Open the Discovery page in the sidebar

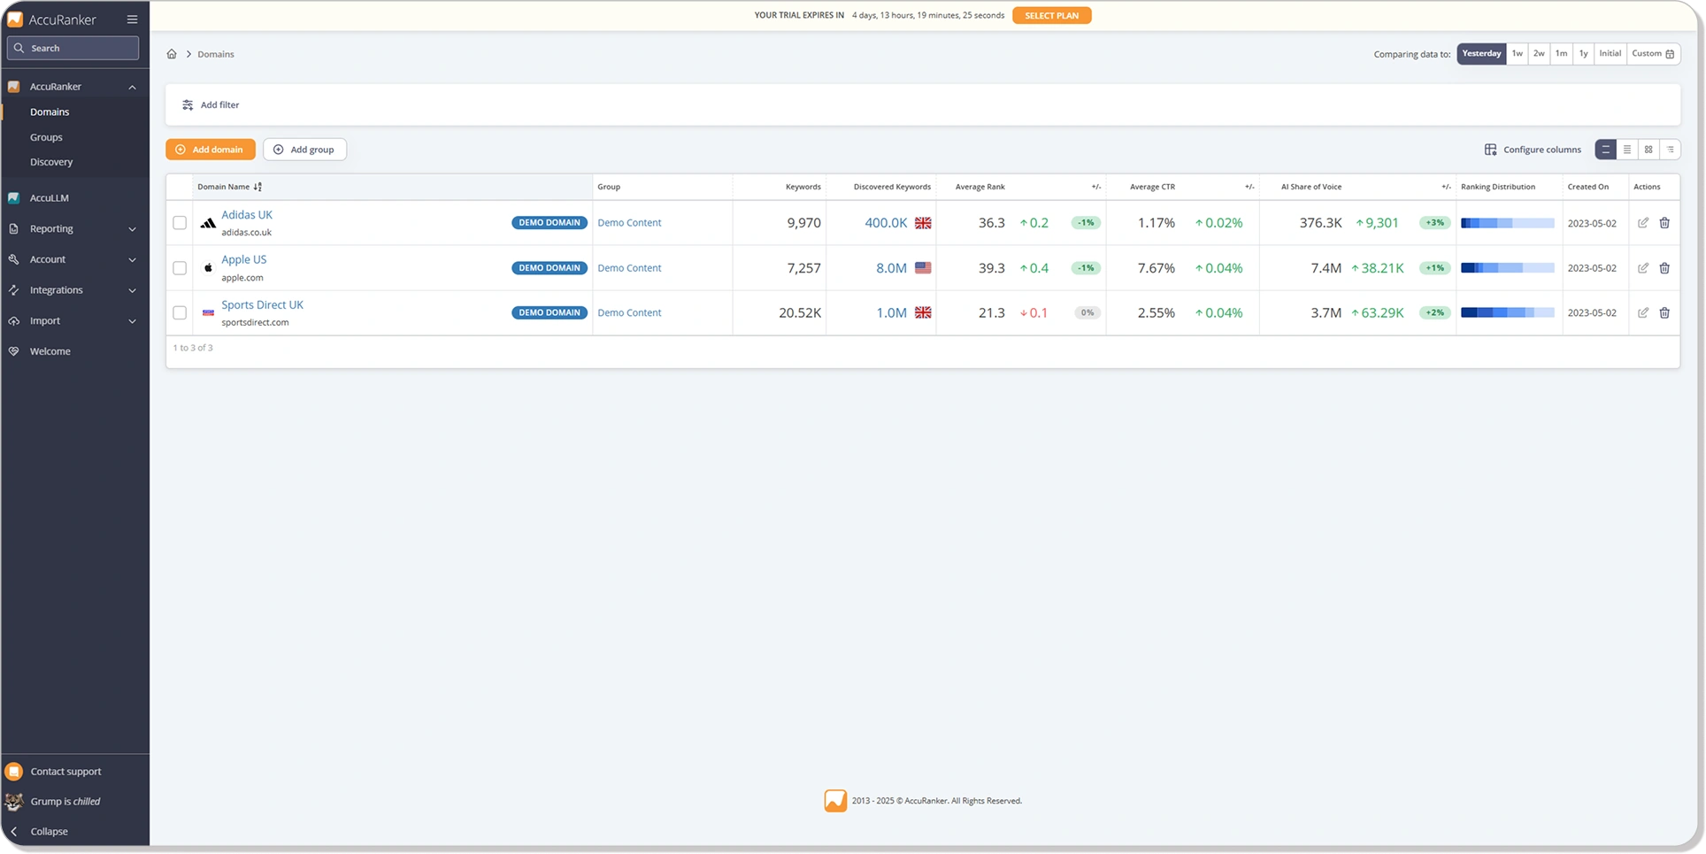(51, 162)
